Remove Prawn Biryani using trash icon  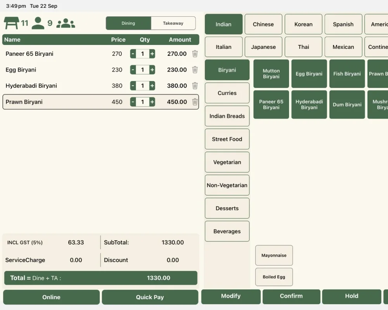[x=195, y=102]
